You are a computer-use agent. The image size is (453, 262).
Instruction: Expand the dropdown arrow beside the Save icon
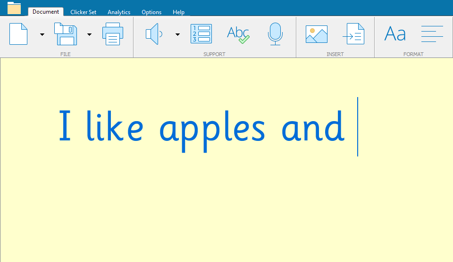[89, 34]
